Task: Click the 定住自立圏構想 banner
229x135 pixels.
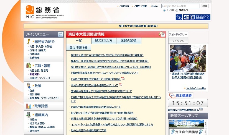Action: tap(186, 132)
